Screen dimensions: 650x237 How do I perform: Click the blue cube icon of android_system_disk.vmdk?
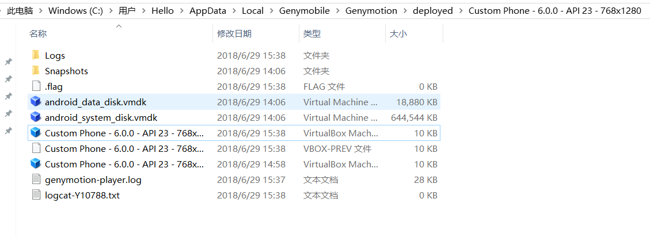click(36, 118)
